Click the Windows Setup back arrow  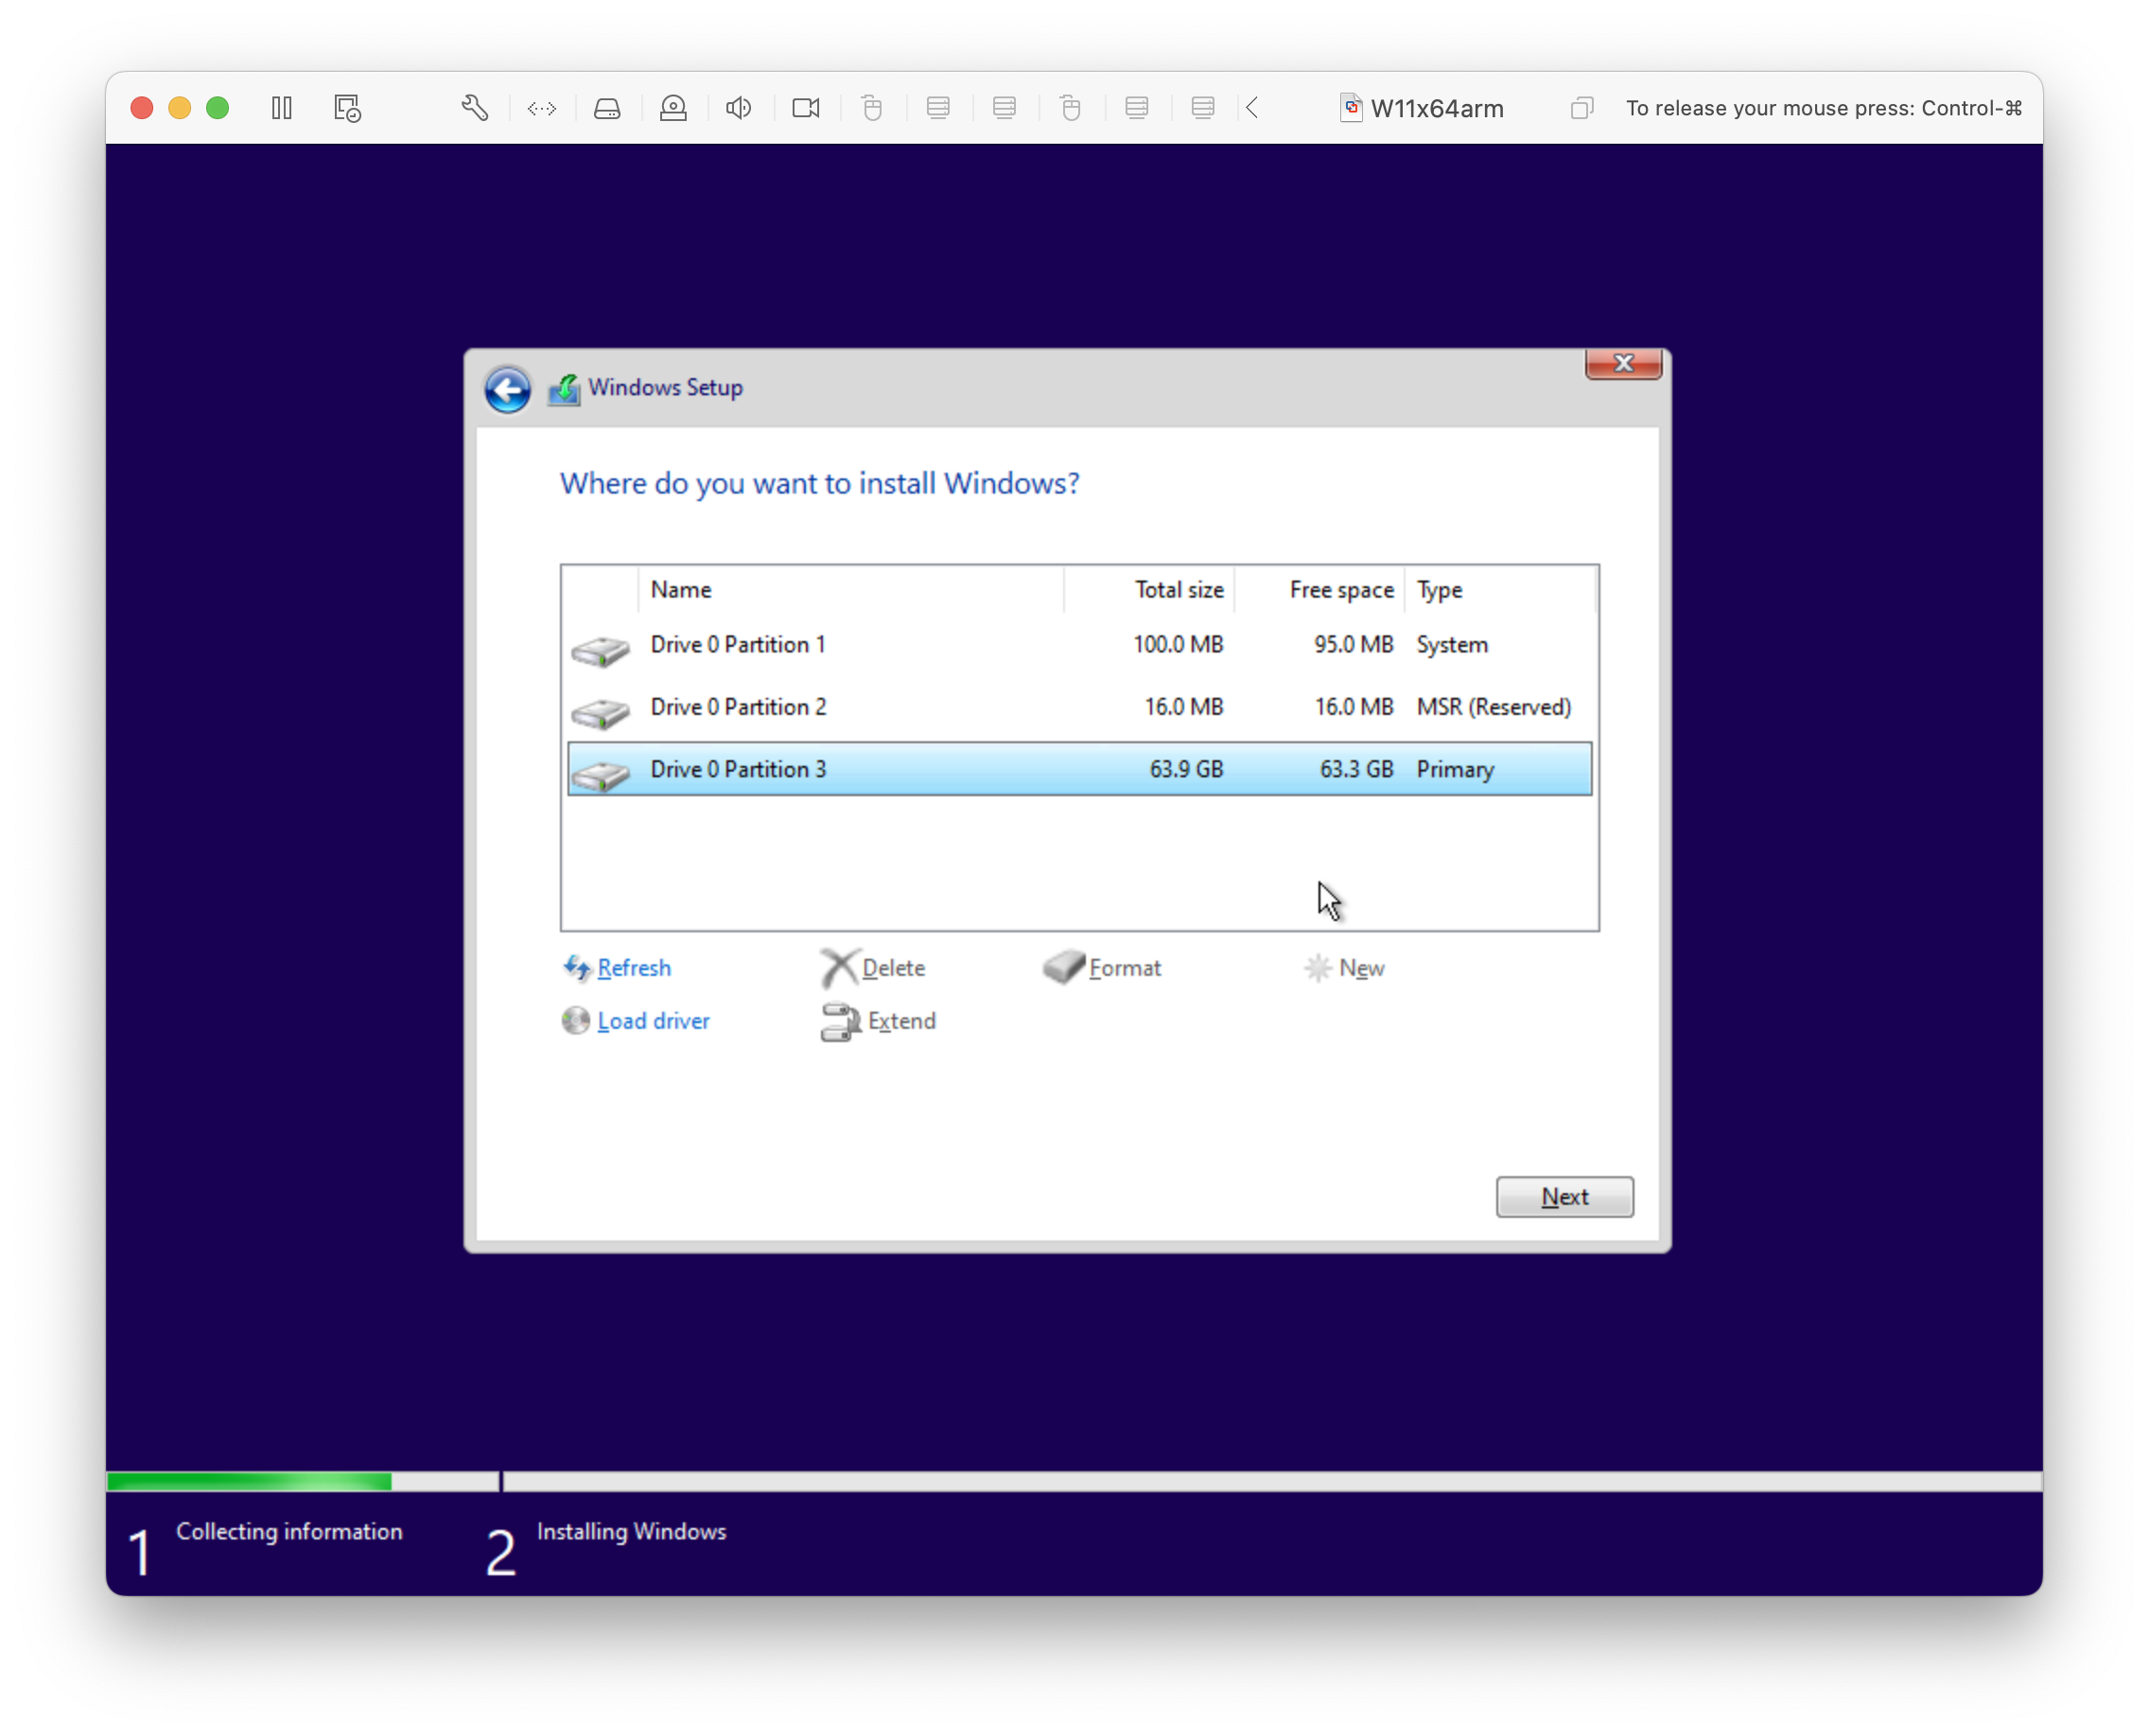tap(507, 390)
